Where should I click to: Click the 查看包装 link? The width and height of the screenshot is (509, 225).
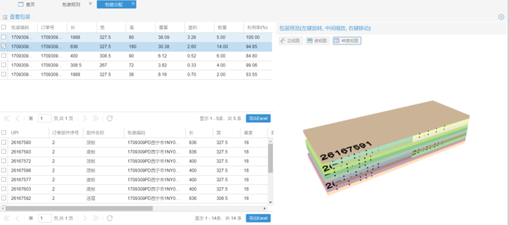(x=20, y=17)
